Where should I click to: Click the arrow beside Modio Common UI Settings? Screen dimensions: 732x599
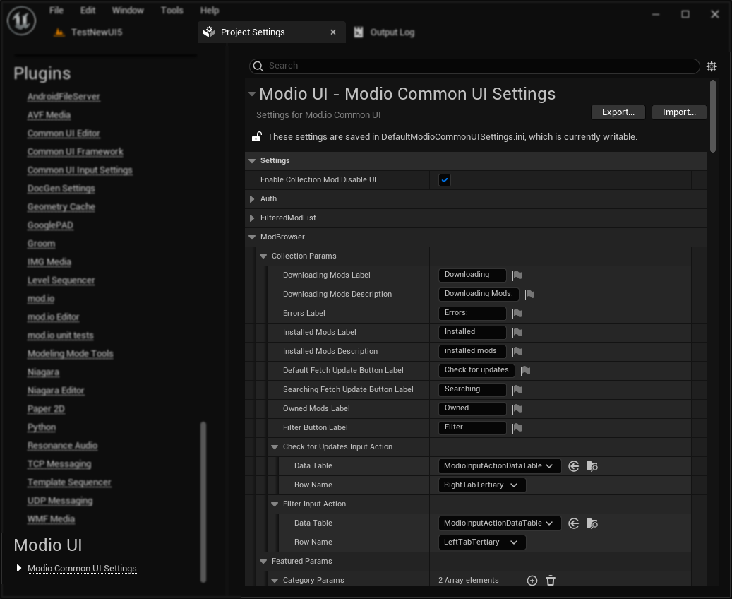pos(18,568)
